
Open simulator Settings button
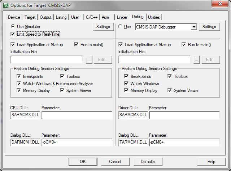pos(103,27)
